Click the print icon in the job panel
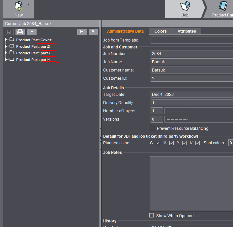The height and width of the screenshot is (227, 233). [20, 32]
